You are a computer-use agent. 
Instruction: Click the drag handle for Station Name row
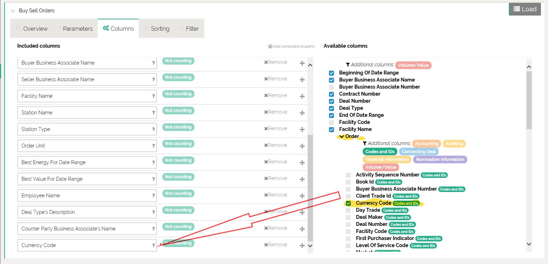pos(302,113)
